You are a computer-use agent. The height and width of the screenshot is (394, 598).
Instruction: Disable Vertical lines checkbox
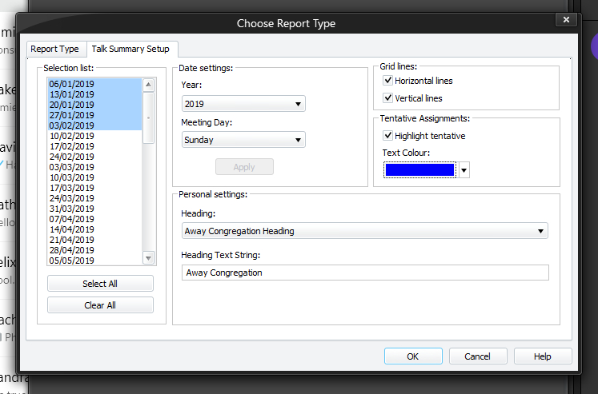pyautogui.click(x=388, y=98)
